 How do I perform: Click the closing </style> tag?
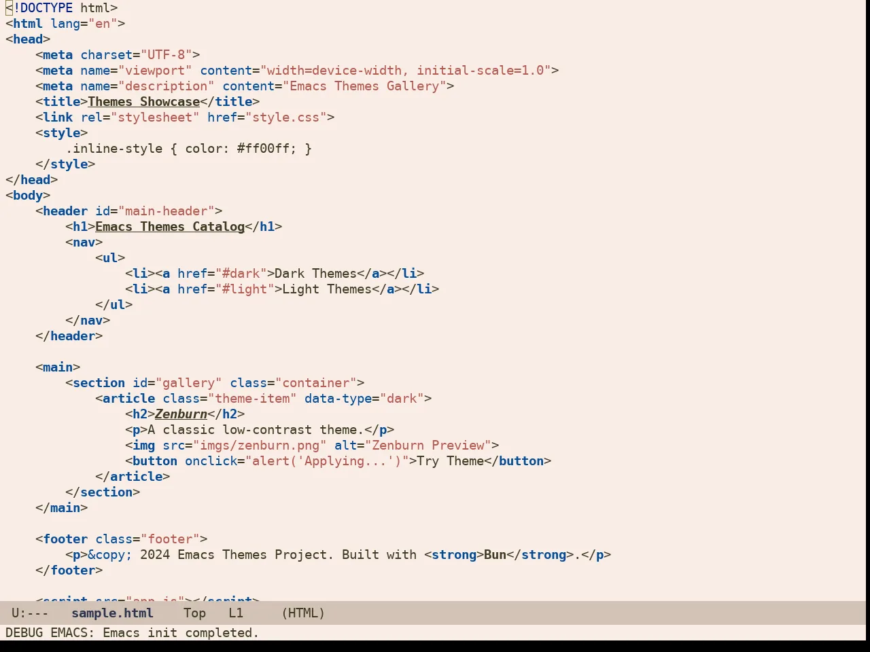click(x=65, y=164)
